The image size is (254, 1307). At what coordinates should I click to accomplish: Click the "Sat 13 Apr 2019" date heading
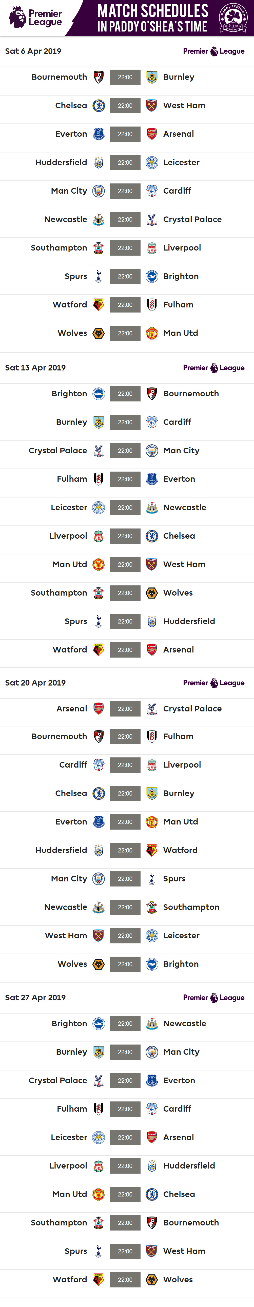35,368
